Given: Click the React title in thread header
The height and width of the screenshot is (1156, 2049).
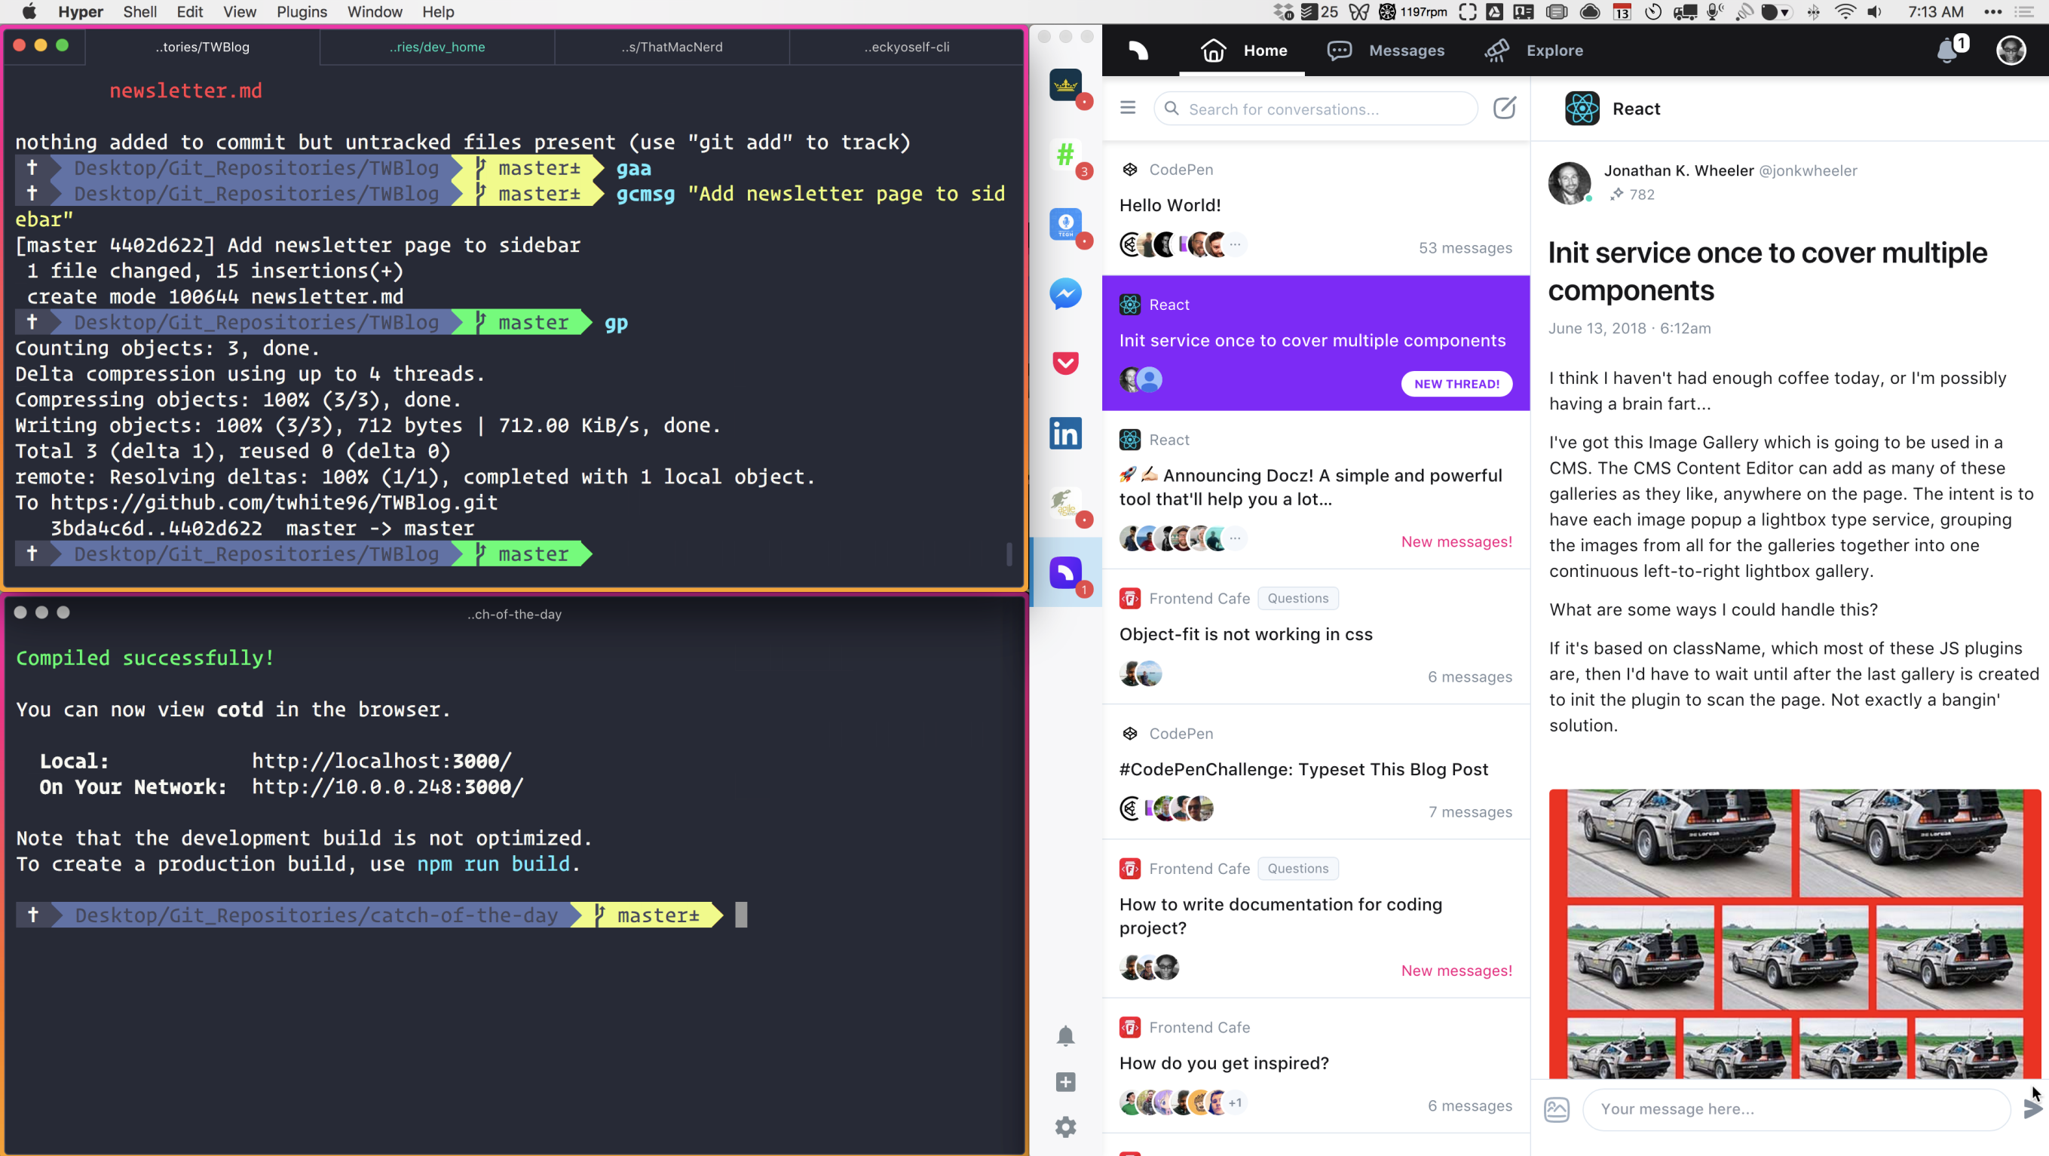Looking at the screenshot, I should pos(1636,109).
